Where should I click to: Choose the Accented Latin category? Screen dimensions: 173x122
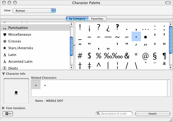(x=35, y=61)
